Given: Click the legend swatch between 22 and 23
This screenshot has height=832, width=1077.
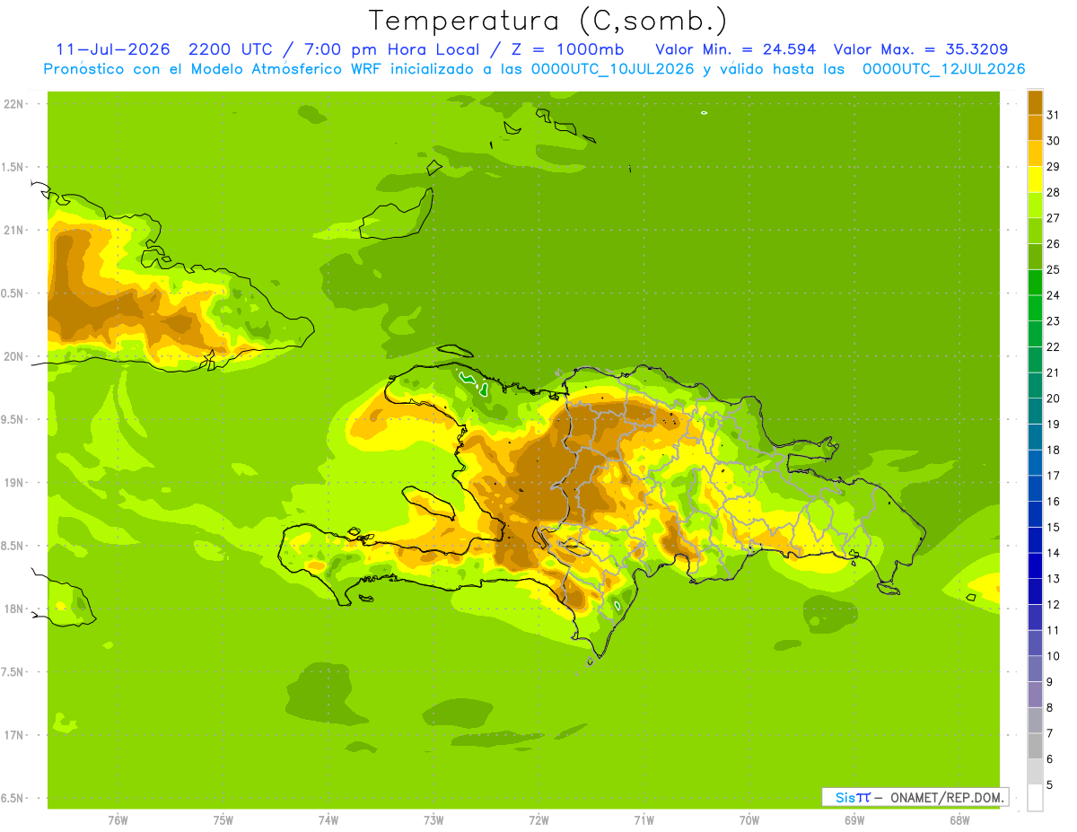Looking at the screenshot, I should pos(1035,334).
